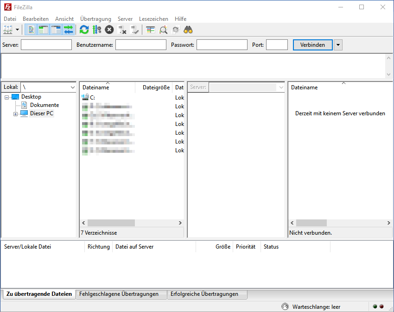Open the filename filters dialog
The image size is (394, 312).
click(x=151, y=30)
